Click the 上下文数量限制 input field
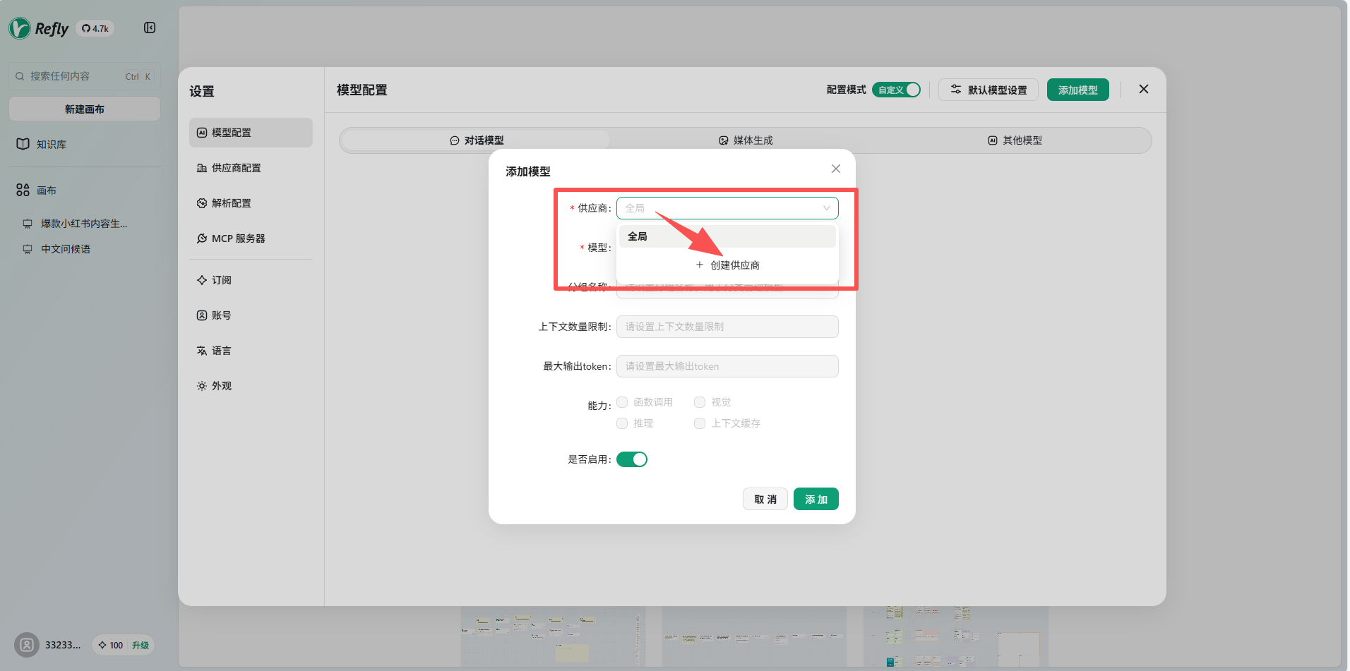Screen dimensions: 1350x671 point(727,327)
